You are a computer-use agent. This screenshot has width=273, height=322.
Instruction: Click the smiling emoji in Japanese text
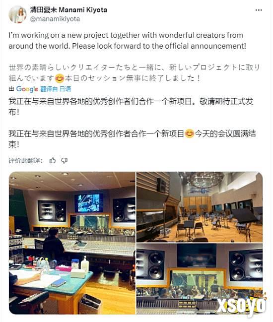click(x=60, y=78)
